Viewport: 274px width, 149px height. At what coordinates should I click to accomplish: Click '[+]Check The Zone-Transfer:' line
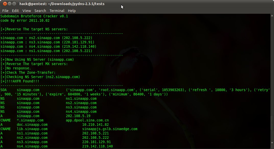point(28,72)
